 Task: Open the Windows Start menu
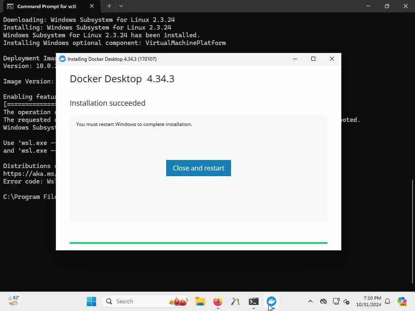(x=91, y=301)
